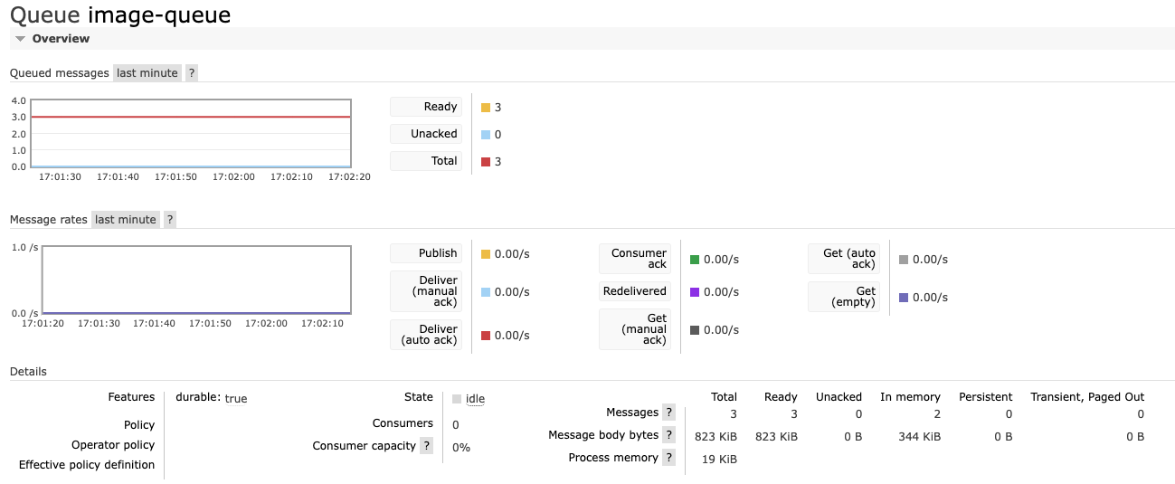Toggle the Unacked series legend
The width and height of the screenshot is (1175, 484).
click(426, 134)
